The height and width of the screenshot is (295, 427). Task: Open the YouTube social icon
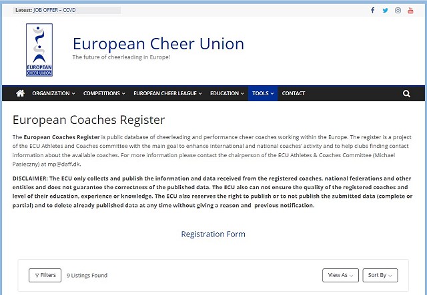point(410,11)
